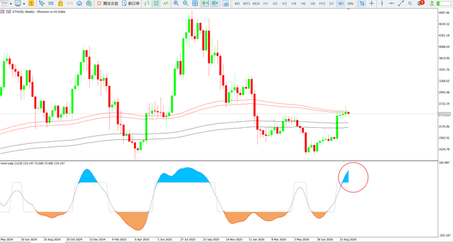Select the H4 timeframe

(294, 4)
